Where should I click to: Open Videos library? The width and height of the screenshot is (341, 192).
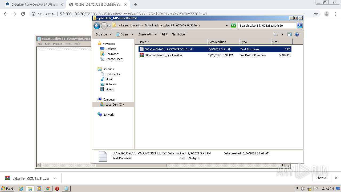109,89
